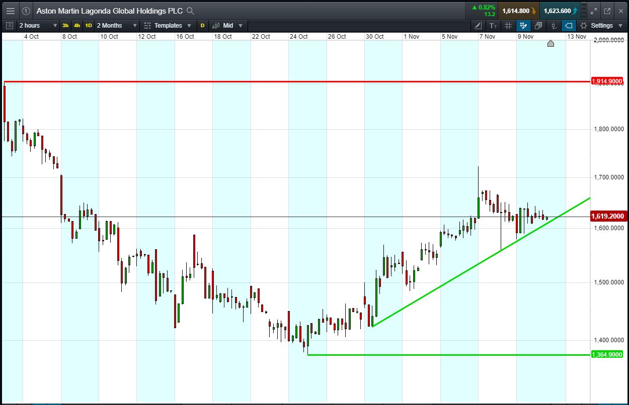Click the 16 Oct date label
This screenshot has height=405, width=629.
[x=185, y=36]
